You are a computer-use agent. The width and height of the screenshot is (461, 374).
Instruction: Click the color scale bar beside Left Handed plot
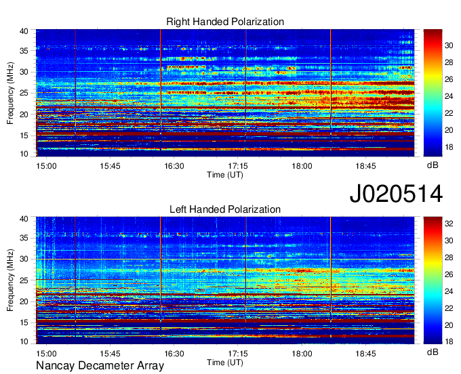[433, 280]
